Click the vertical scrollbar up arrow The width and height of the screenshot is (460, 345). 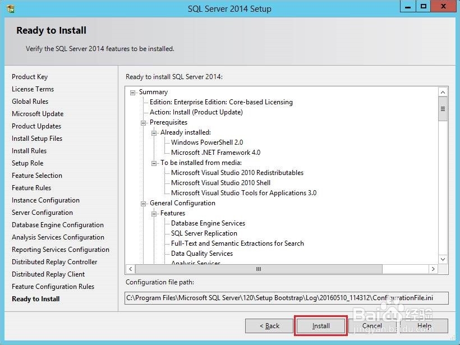[x=443, y=92]
